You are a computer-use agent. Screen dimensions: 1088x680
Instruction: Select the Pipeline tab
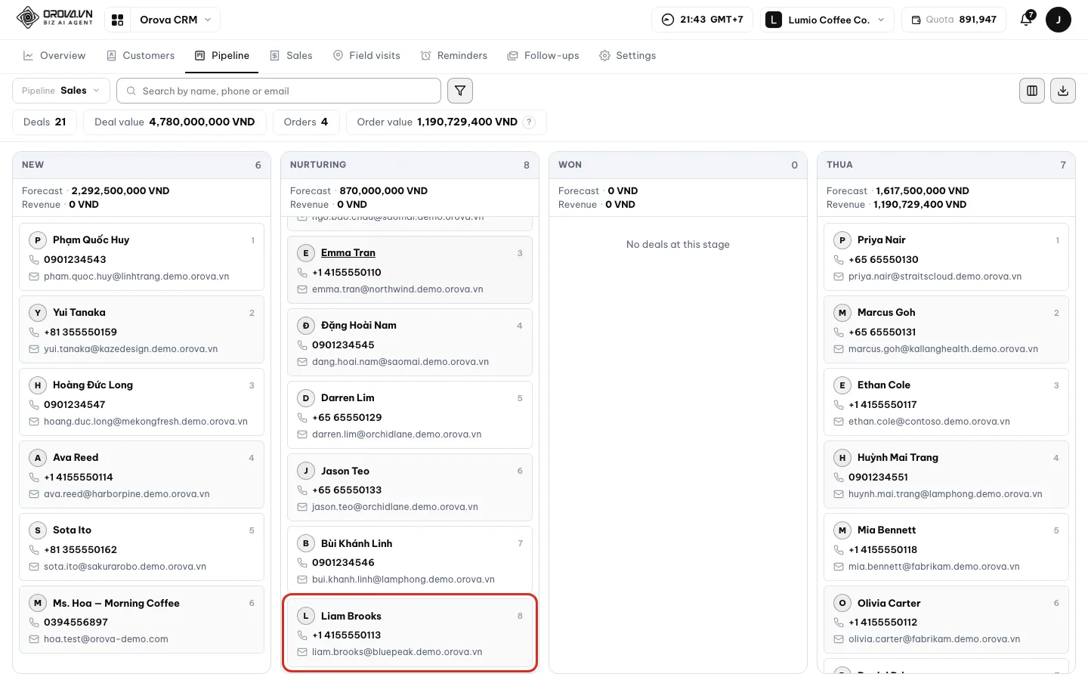click(222, 56)
